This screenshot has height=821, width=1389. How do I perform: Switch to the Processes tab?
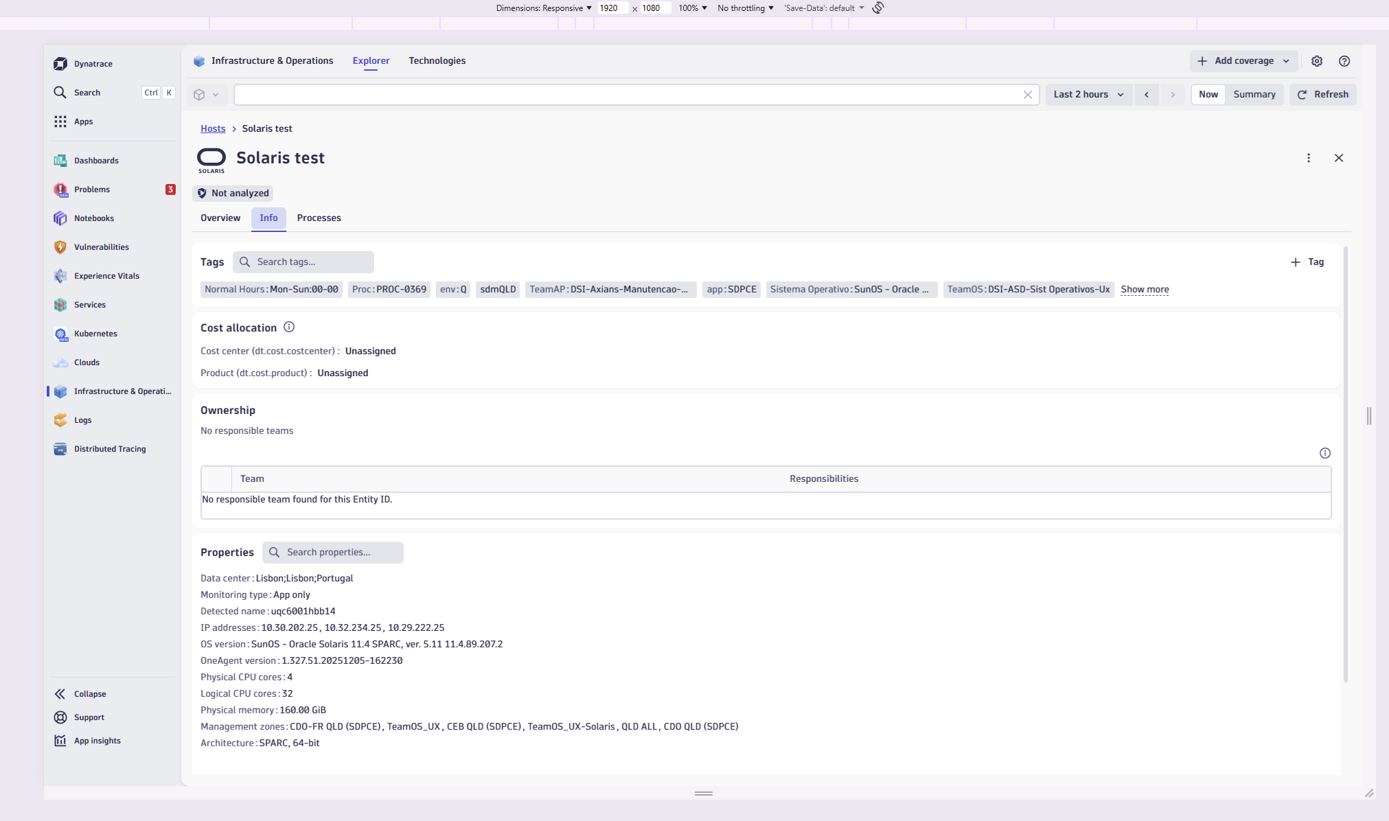tap(319, 218)
